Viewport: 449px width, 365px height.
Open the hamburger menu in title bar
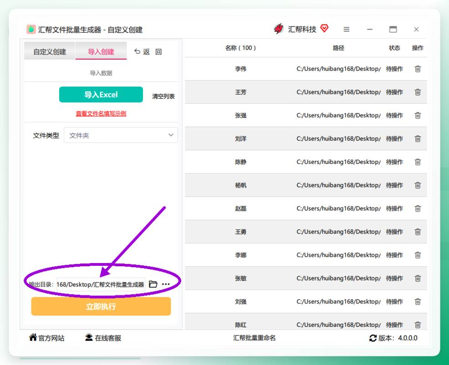[347, 30]
